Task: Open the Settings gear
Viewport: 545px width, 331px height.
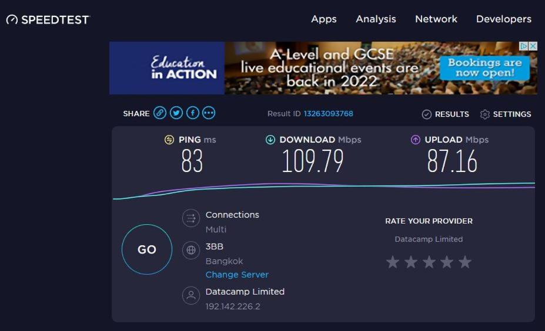Action: (x=506, y=114)
